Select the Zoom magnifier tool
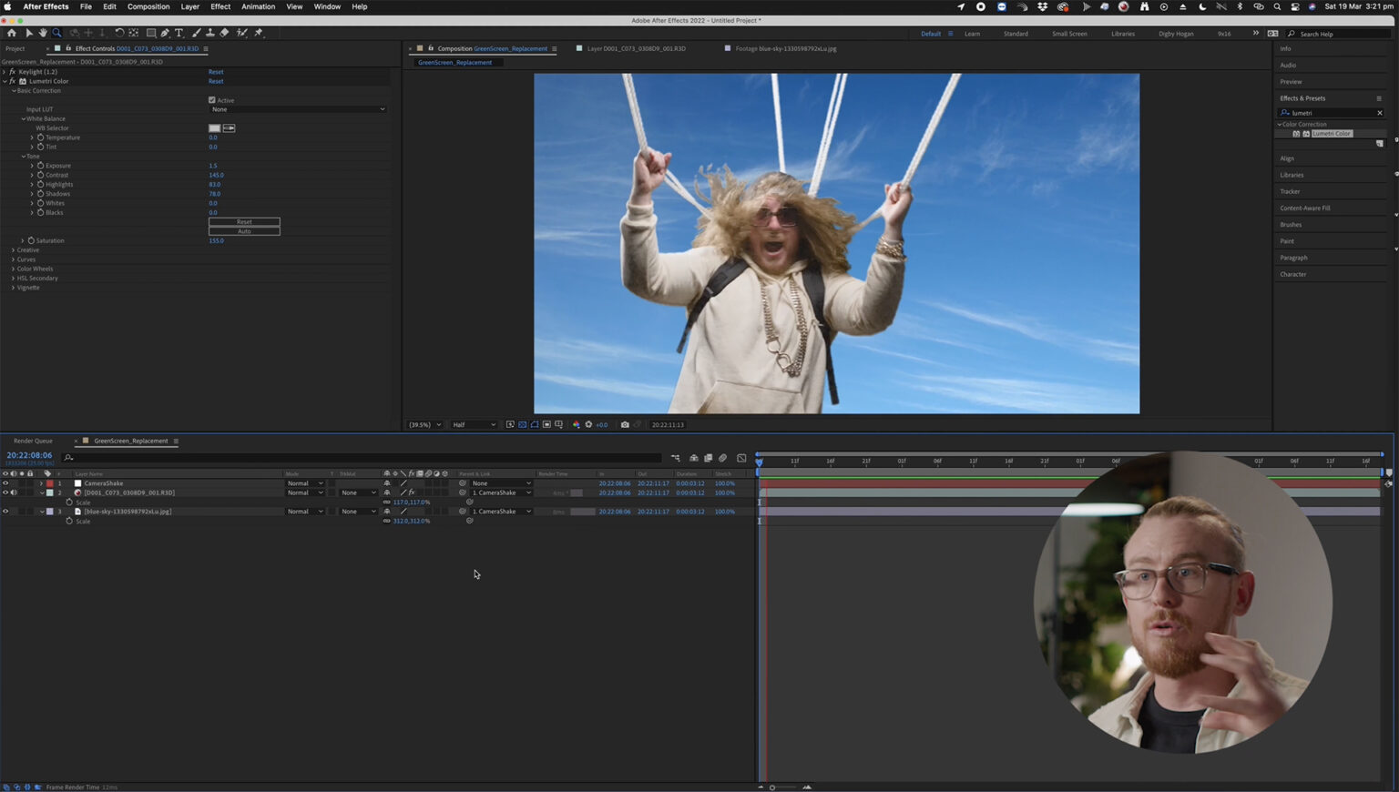The image size is (1399, 792). pos(56,33)
